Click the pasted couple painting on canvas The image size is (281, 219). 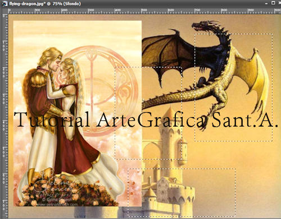click(78, 114)
